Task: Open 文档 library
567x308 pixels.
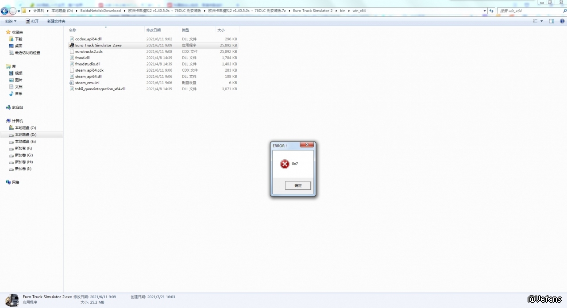Action: 19,87
